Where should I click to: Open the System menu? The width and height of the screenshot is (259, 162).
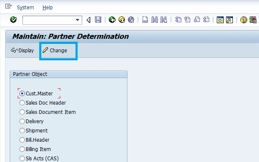pyautogui.click(x=25, y=8)
